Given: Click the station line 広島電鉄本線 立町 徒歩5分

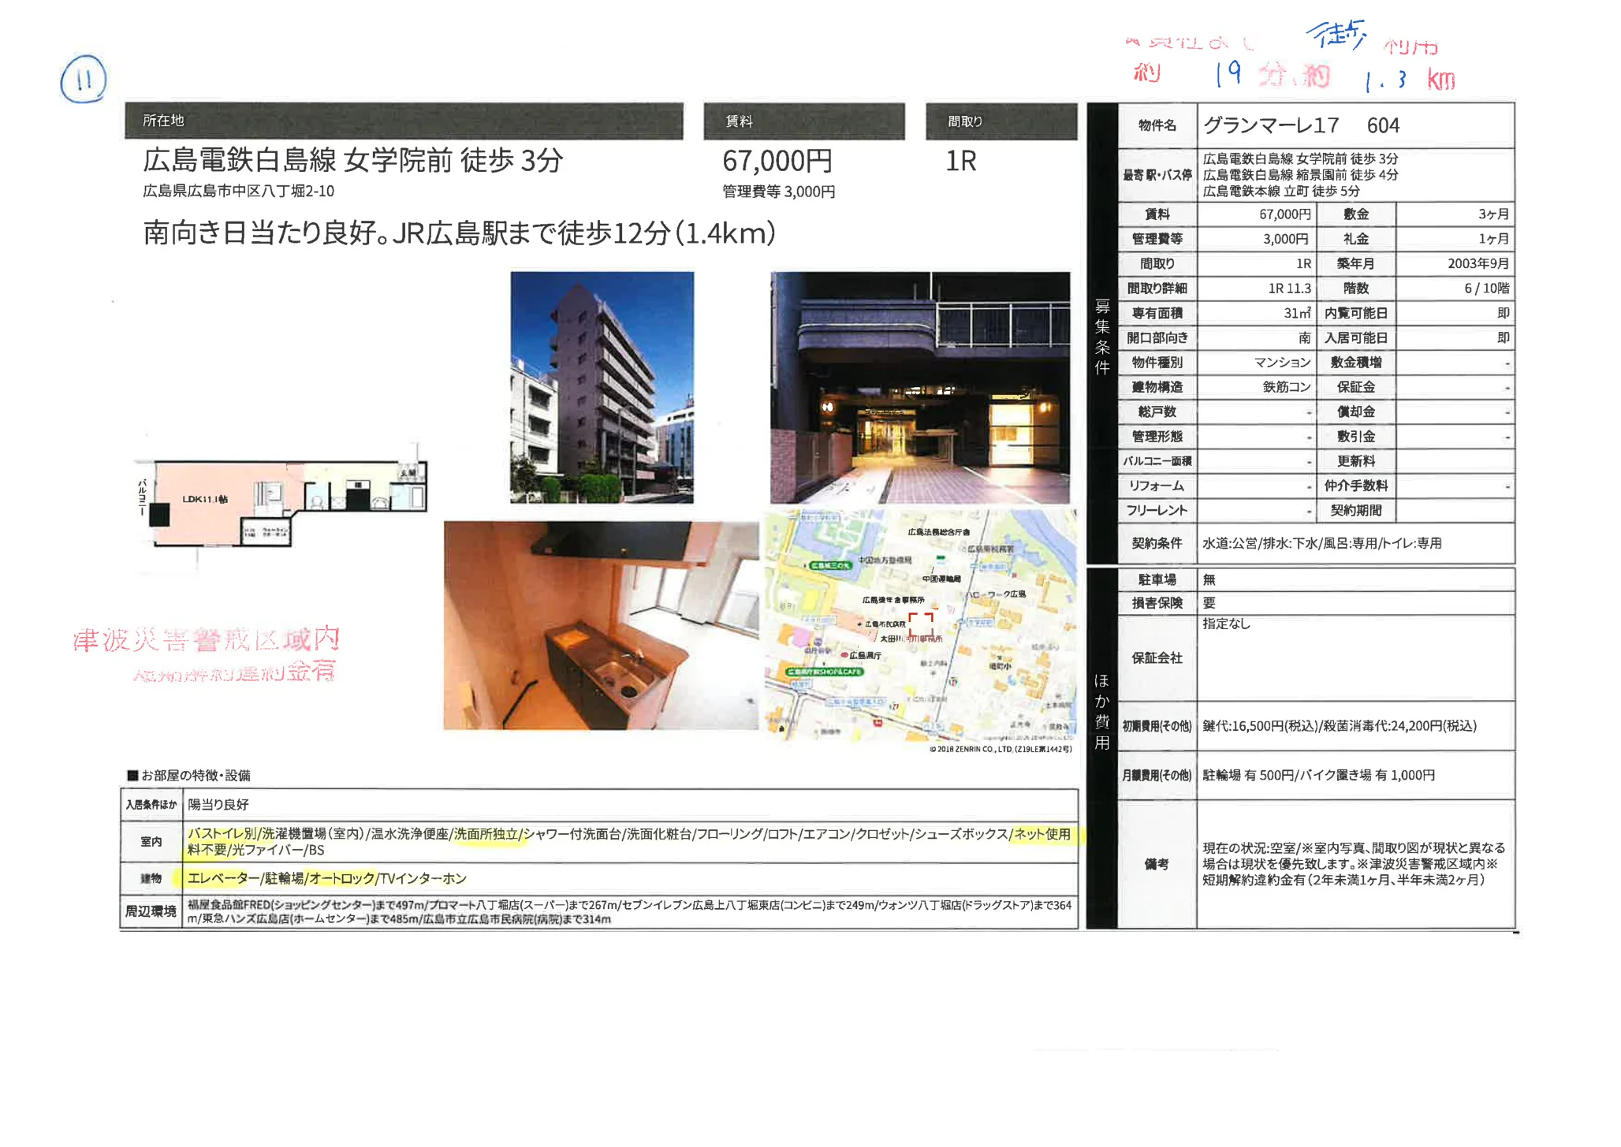Looking at the screenshot, I should [x=1281, y=191].
